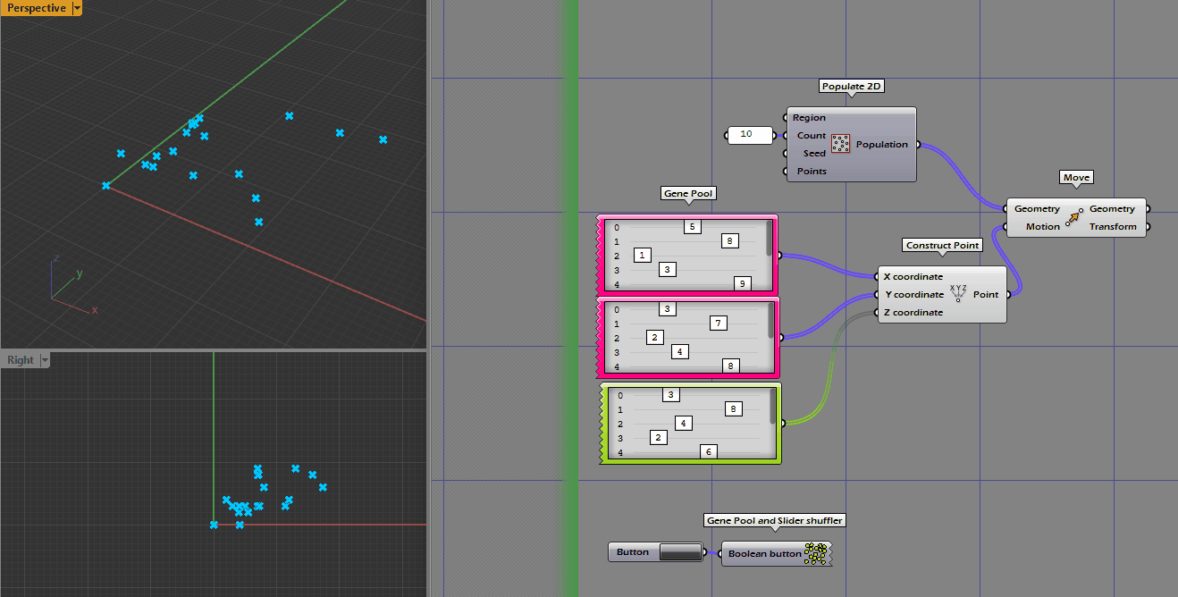Push the dark button on the Button component

pos(680,552)
